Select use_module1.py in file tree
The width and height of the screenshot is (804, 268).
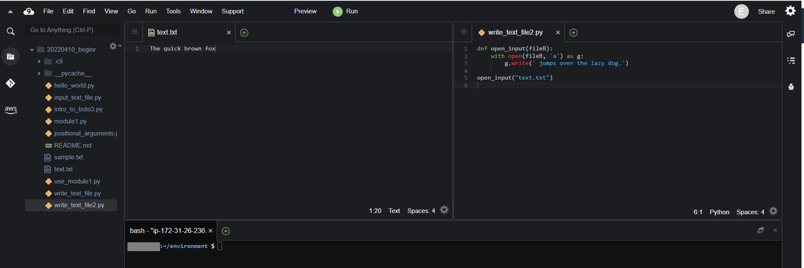(x=77, y=181)
